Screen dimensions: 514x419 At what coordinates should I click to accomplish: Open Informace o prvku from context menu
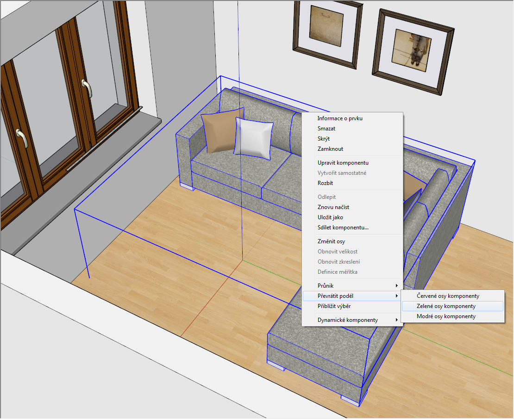[340, 118]
